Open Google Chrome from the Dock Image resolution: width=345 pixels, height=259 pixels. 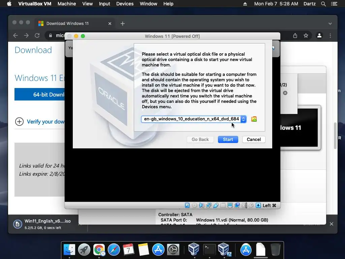click(x=99, y=250)
